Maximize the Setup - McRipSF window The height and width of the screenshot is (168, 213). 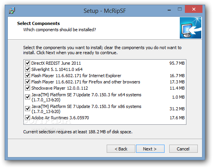pos(180,9)
